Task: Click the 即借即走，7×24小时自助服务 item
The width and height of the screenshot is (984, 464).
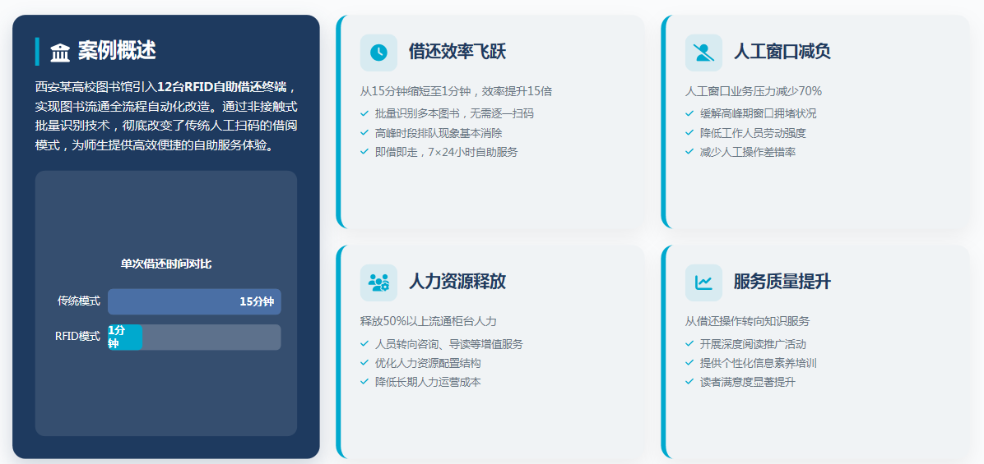Action: 446,152
